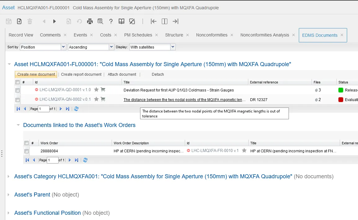Open the nodal points distance title link
Viewport: 358px width, 220px height.
coord(184,99)
